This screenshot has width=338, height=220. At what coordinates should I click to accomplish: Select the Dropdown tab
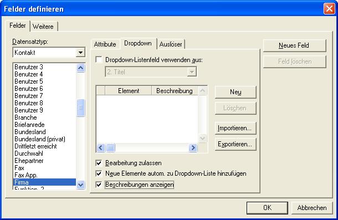coord(138,43)
